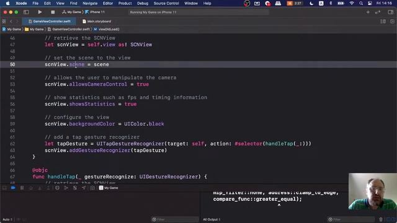Image resolution: width=397 pixels, height=223 pixels.
Task: Click 'allowsCameraControl' in line 53
Action: [x=98, y=84]
